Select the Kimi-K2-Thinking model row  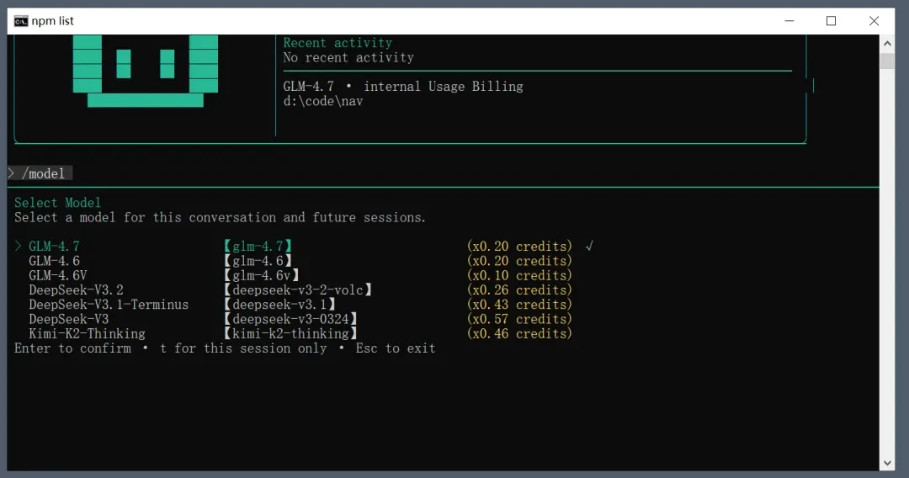(x=300, y=333)
